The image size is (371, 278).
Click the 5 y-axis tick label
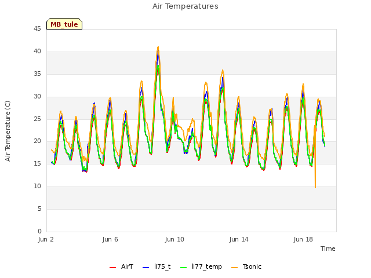point(39,209)
